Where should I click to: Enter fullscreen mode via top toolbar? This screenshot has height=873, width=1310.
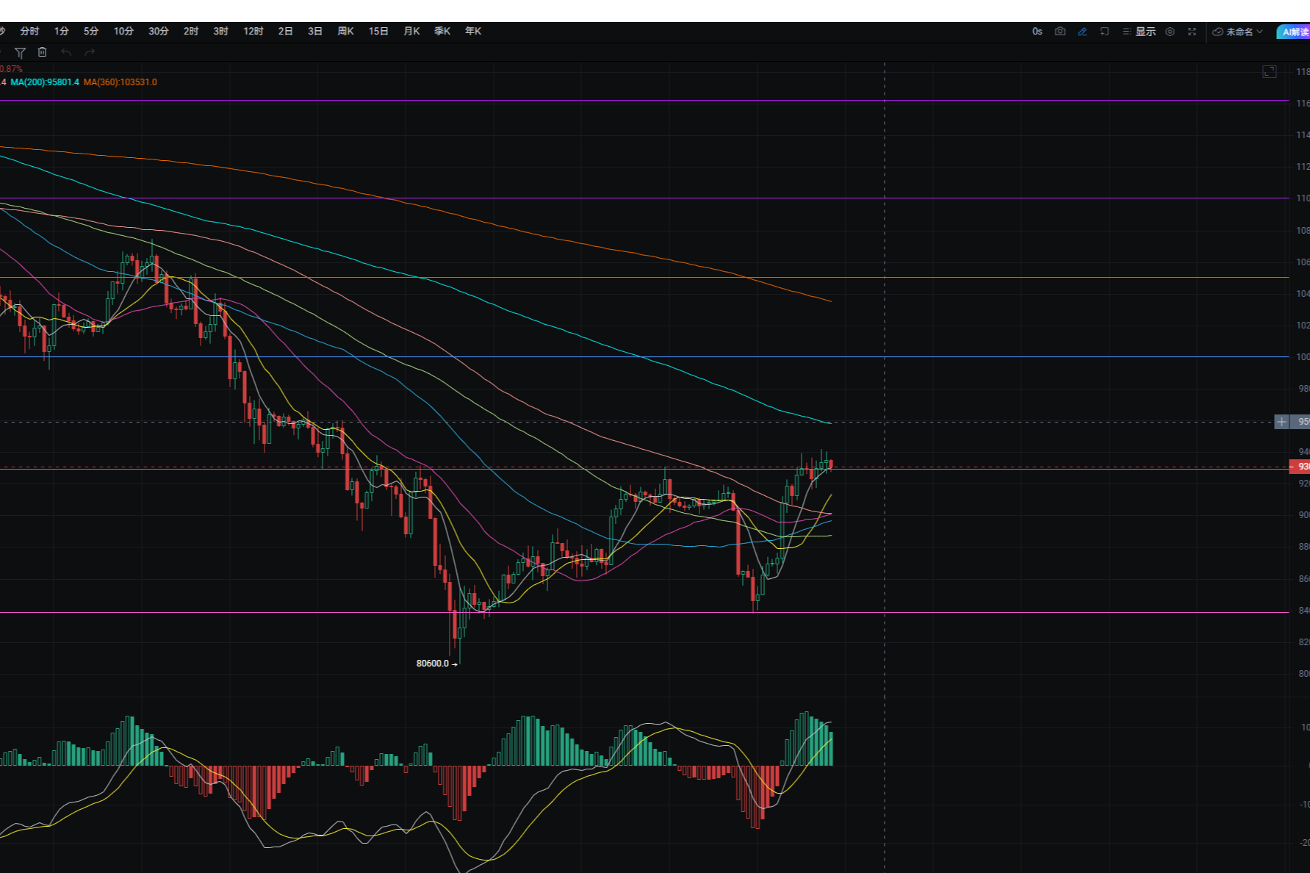tap(1192, 32)
